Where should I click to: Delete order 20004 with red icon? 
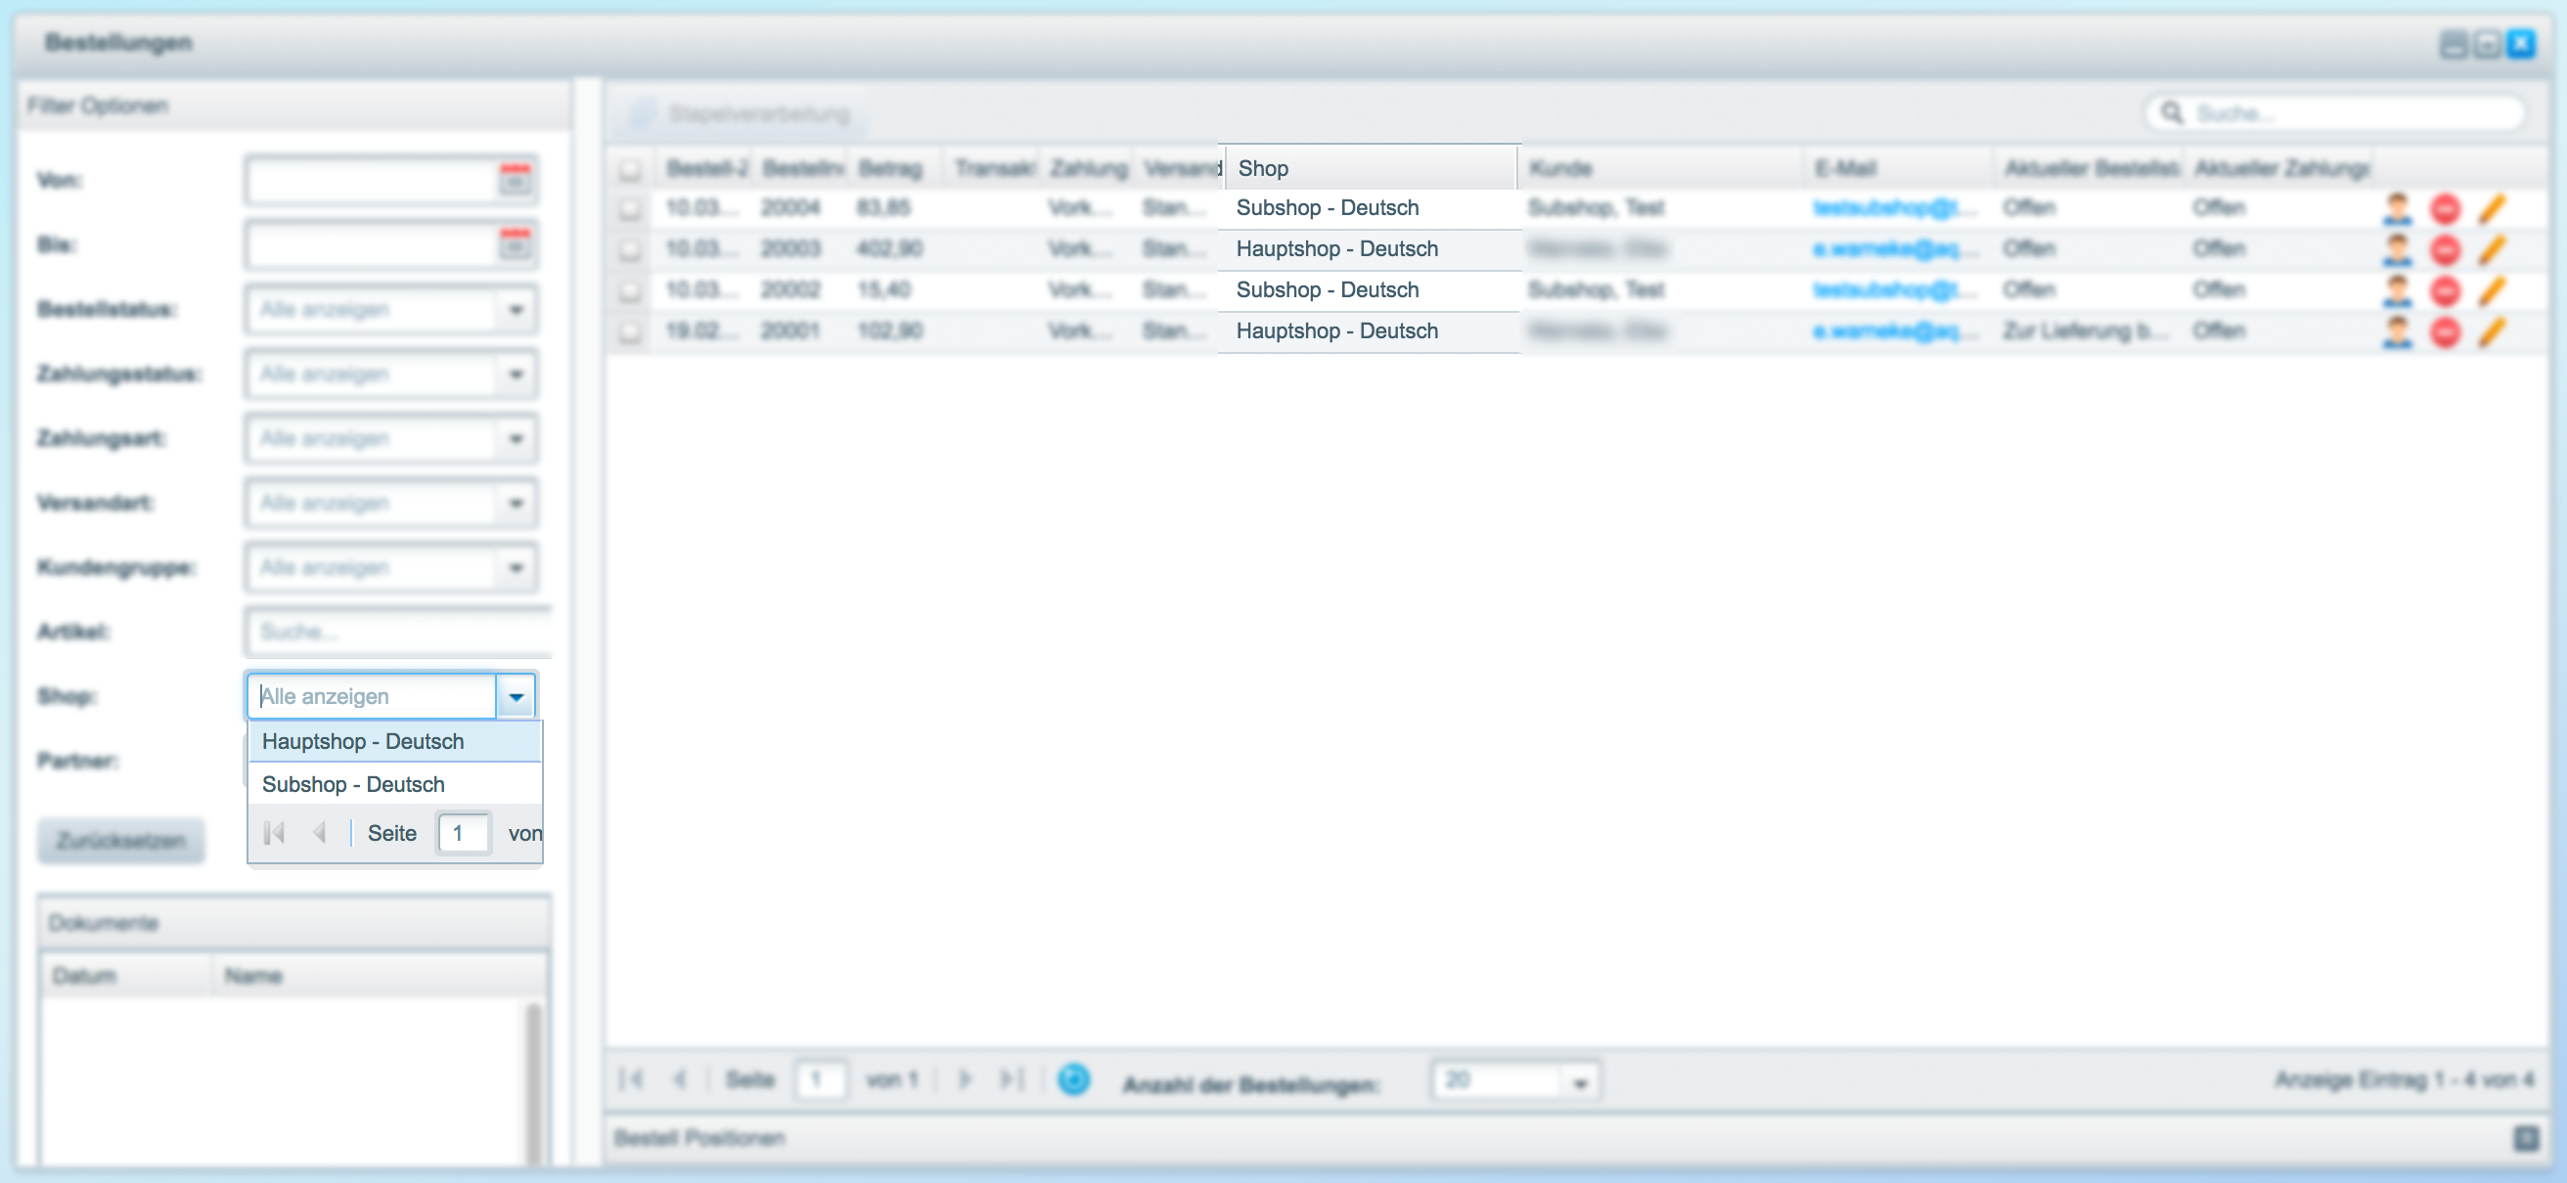2446,209
